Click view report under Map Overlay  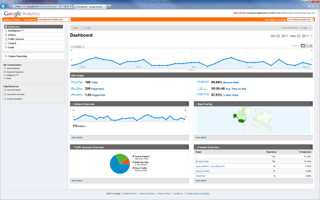[x=201, y=138]
